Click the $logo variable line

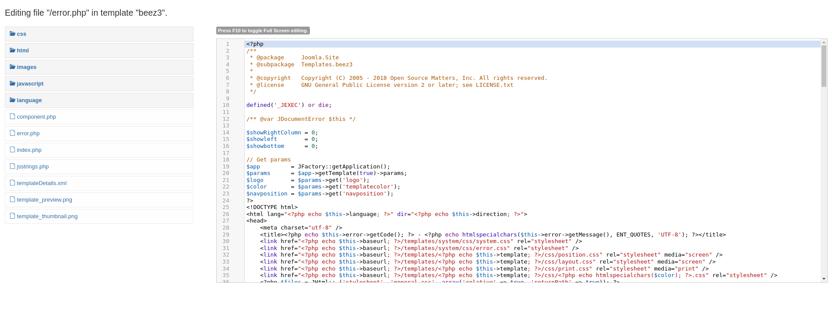pyautogui.click(x=308, y=180)
